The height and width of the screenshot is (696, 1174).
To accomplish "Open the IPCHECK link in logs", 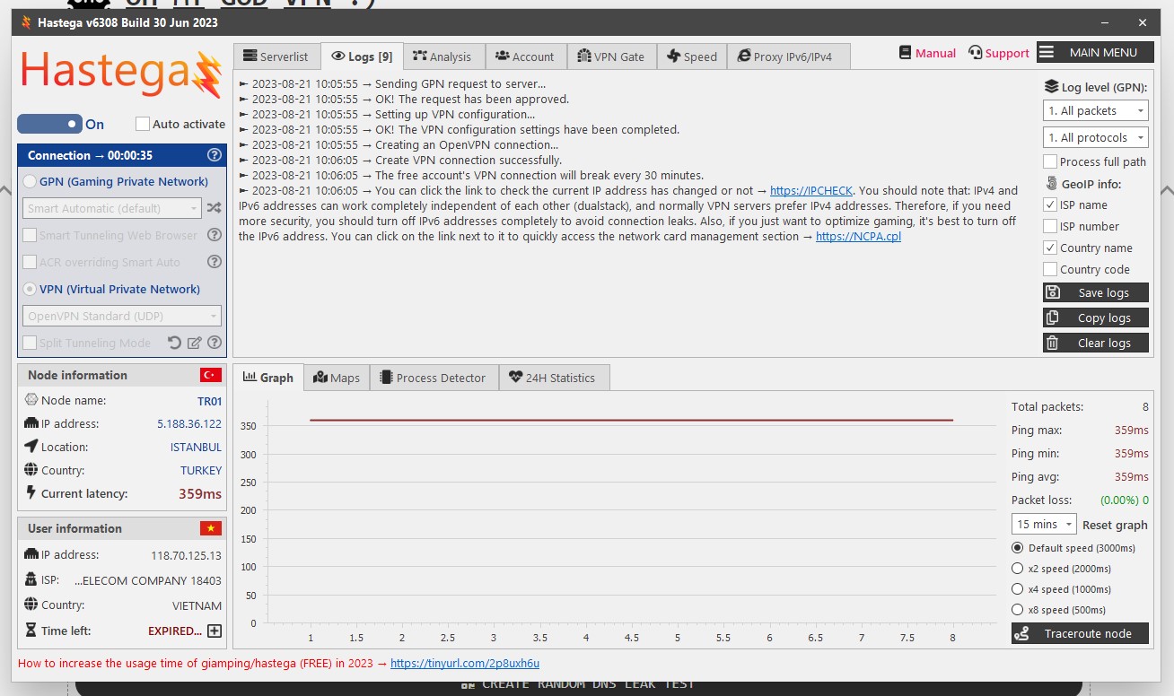I will 810,191.
